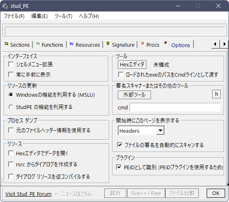Click the Hexエディタ button
This screenshot has width=229, height=202.
pyautogui.click(x=132, y=65)
